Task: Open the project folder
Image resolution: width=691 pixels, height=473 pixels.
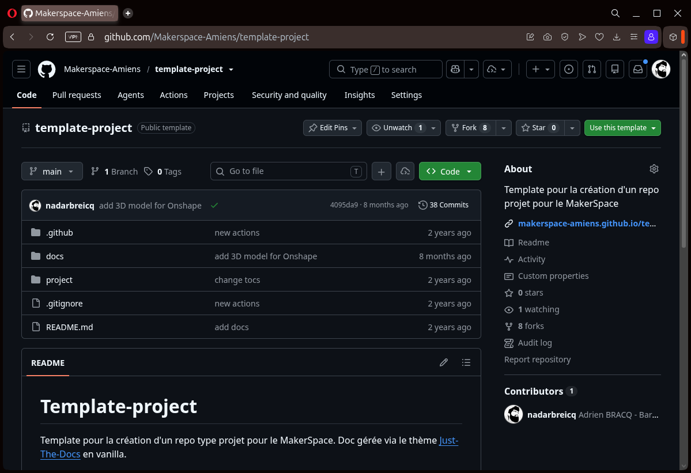Action: 59,280
